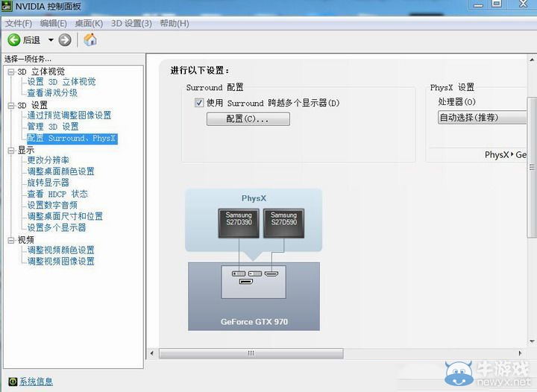Open the 桌面(K) menu
This screenshot has width=537, height=392.
tap(89, 24)
